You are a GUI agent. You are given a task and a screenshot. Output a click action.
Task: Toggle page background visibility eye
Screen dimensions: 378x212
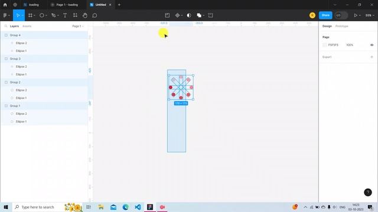[x=372, y=45]
